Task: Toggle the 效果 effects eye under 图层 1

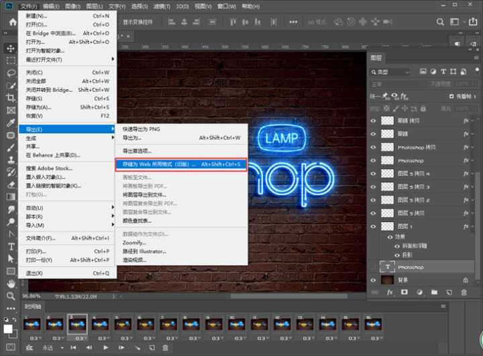Action: coord(390,237)
